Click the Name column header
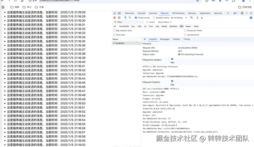Image resolution: width=254 pixels, height=147 pixels. pos(126,39)
